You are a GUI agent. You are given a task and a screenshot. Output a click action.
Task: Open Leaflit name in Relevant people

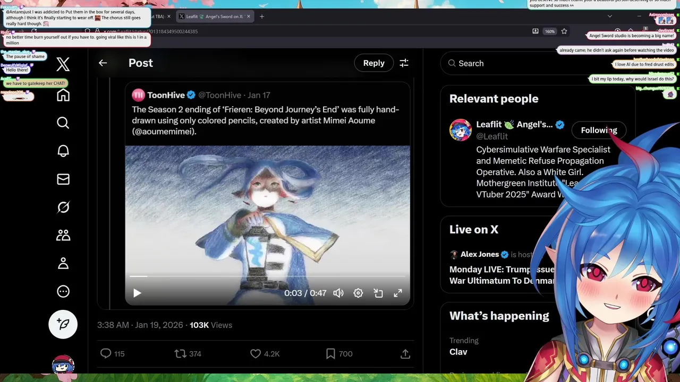pyautogui.click(x=514, y=124)
